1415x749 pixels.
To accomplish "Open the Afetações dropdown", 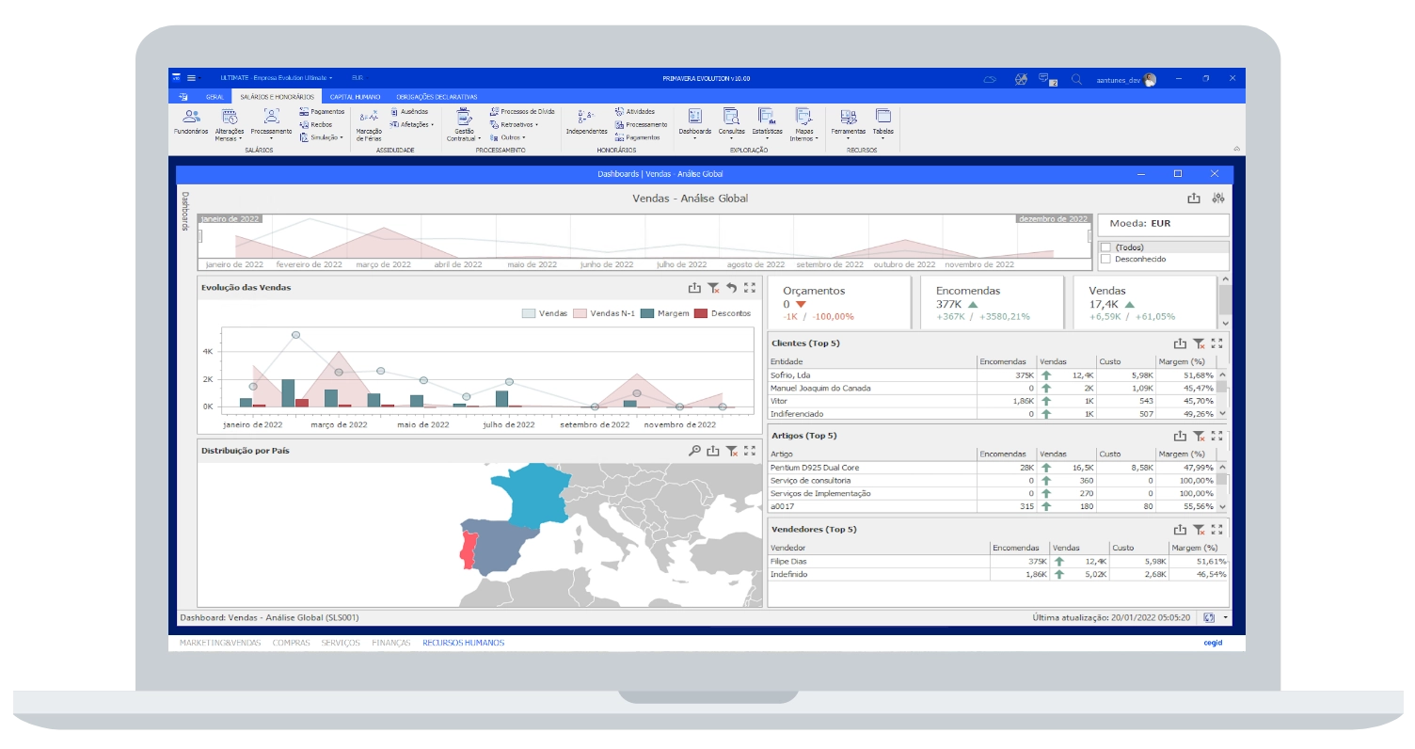I will [412, 124].
